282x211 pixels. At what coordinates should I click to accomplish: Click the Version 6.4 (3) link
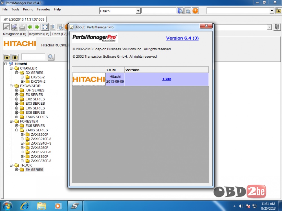pos(182,38)
